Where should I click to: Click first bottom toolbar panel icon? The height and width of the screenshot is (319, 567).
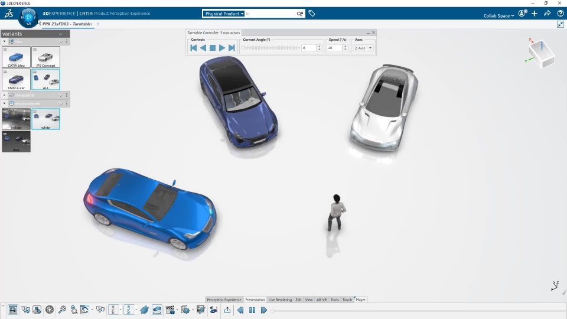(x=12, y=310)
